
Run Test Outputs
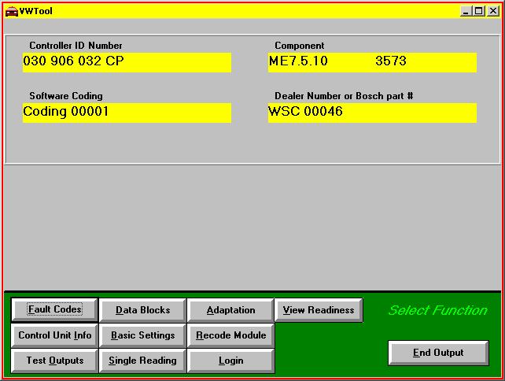click(55, 361)
